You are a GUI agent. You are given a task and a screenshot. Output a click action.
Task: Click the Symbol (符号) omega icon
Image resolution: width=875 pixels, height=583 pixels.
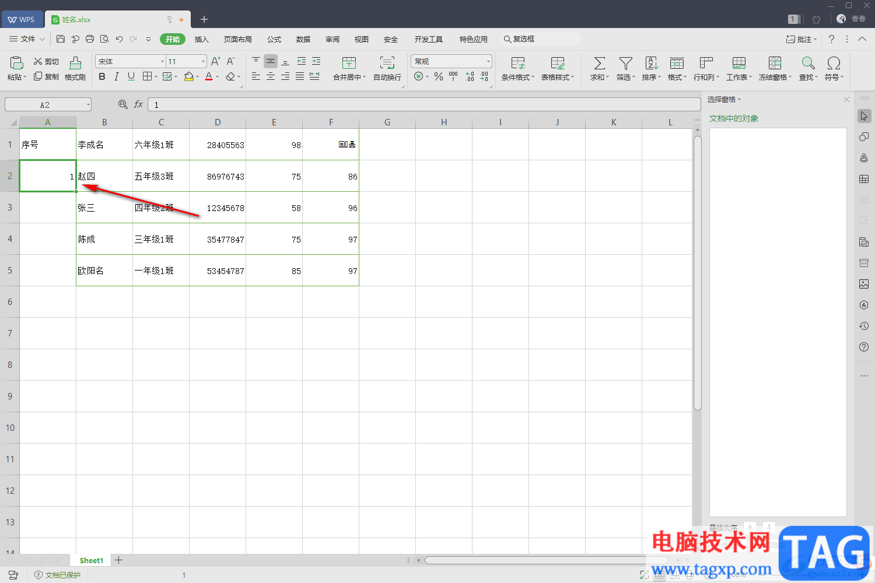click(x=834, y=63)
